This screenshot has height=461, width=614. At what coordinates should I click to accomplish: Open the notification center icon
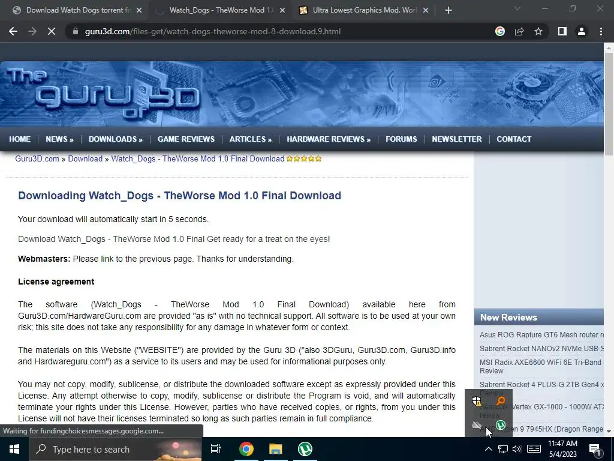click(595, 449)
